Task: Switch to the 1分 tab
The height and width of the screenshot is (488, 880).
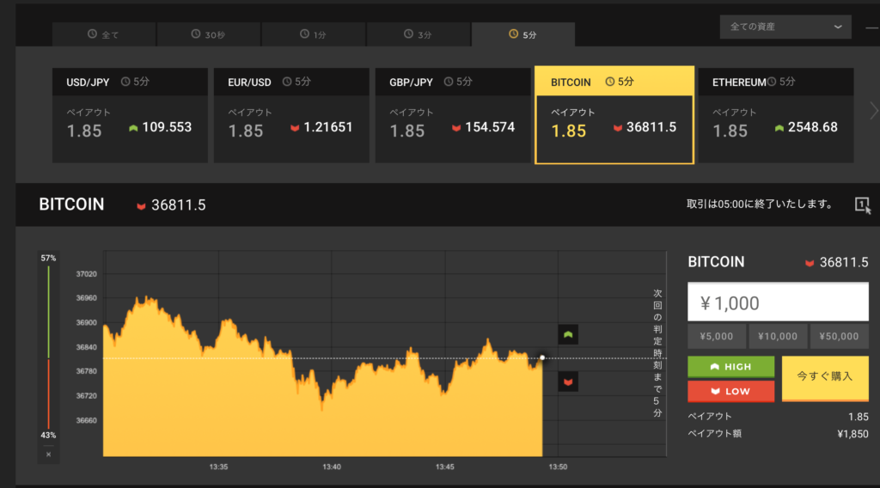Action: [313, 34]
